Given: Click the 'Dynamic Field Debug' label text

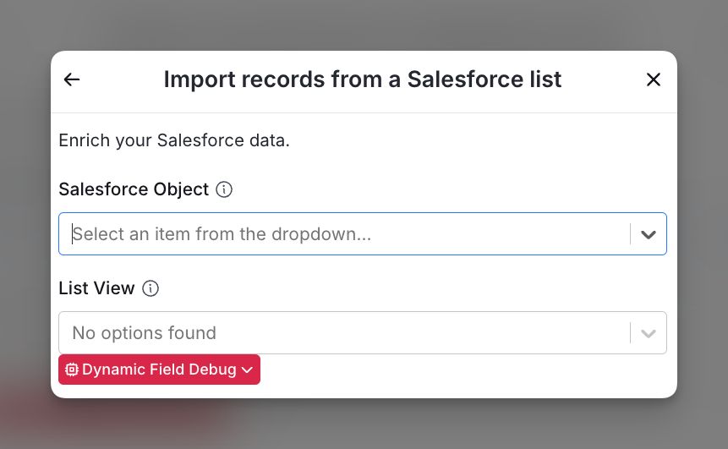Looking at the screenshot, I should point(159,370).
